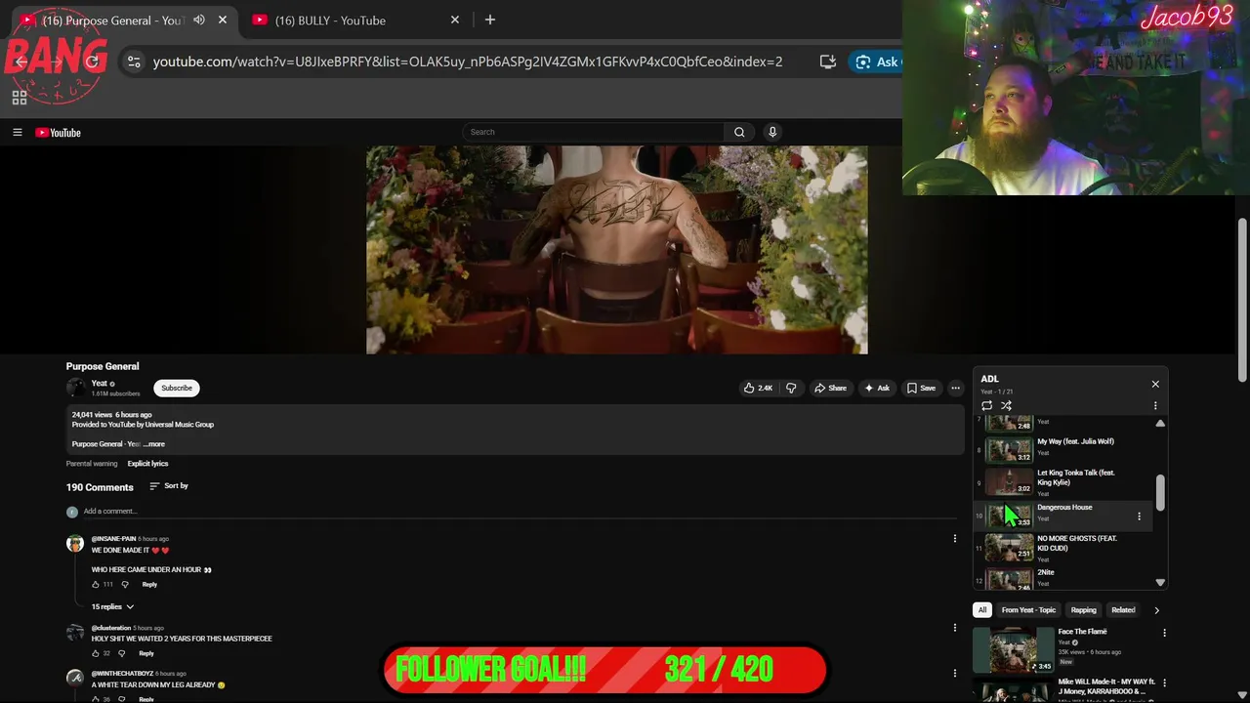Go to YouTube home via logo
Screen dimensions: 1250x703
[58, 132]
